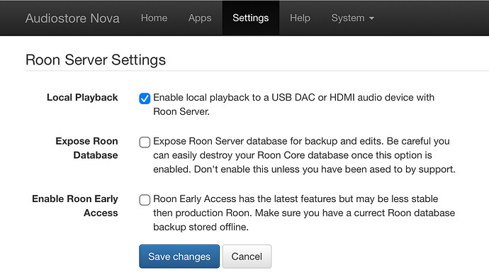
Task: Click the Save changes button
Action: (179, 257)
